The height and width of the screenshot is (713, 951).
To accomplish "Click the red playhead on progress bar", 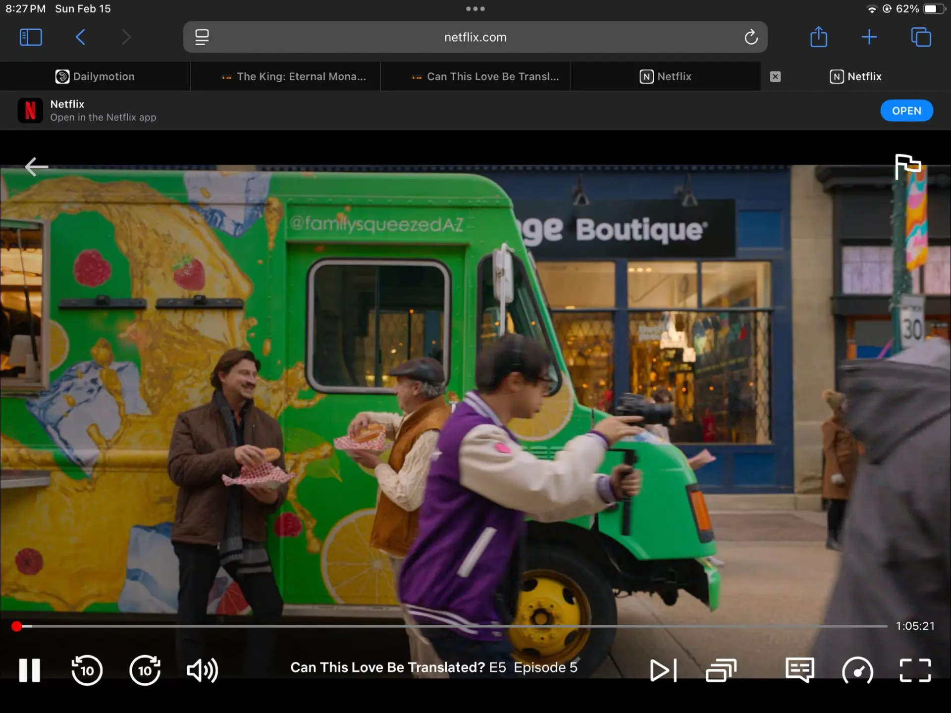I will tap(17, 626).
